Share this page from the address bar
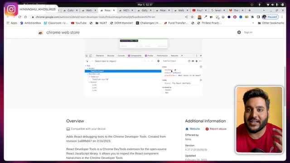The height and width of the screenshot is (163, 290). [x=186, y=17]
